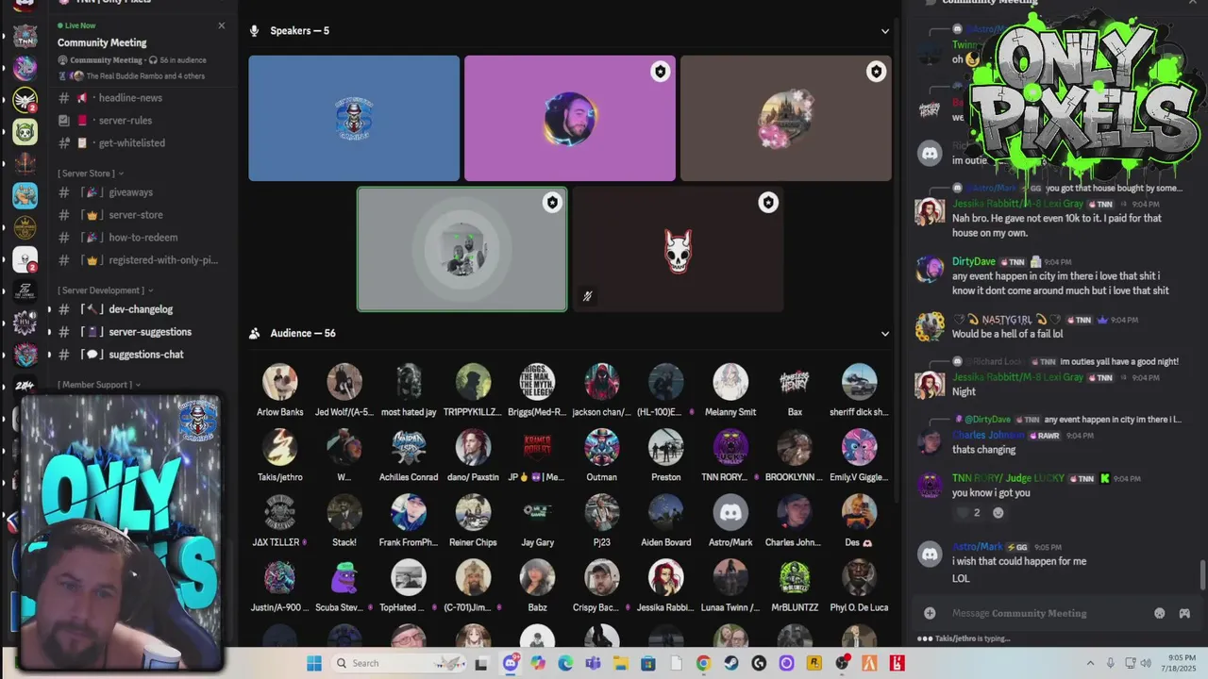Open Steam from the taskbar

[731, 663]
